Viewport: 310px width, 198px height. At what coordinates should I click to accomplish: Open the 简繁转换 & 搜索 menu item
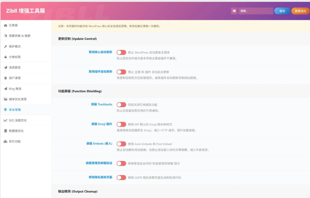tap(26, 36)
